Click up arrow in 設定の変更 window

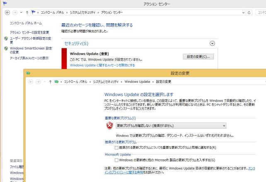[50, 82]
